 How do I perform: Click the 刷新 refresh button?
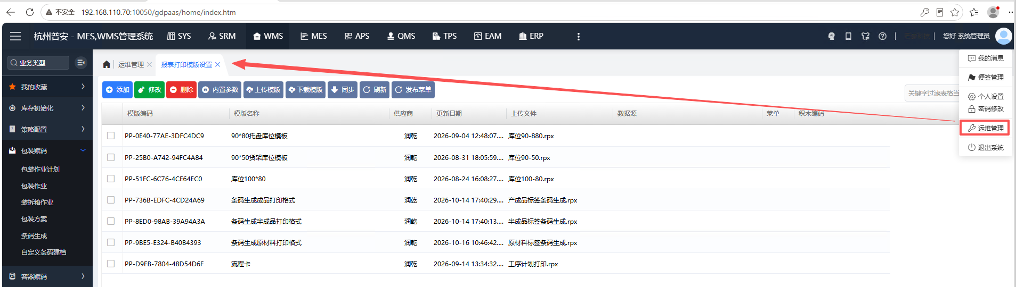click(x=375, y=90)
